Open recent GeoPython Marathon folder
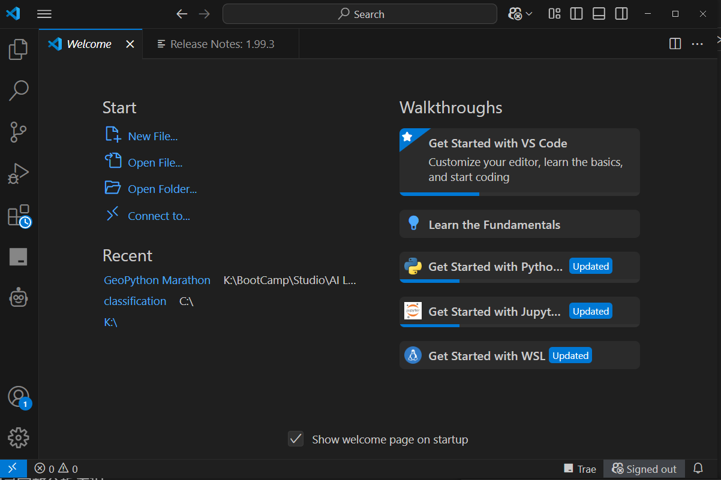This screenshot has width=721, height=480. coord(157,280)
